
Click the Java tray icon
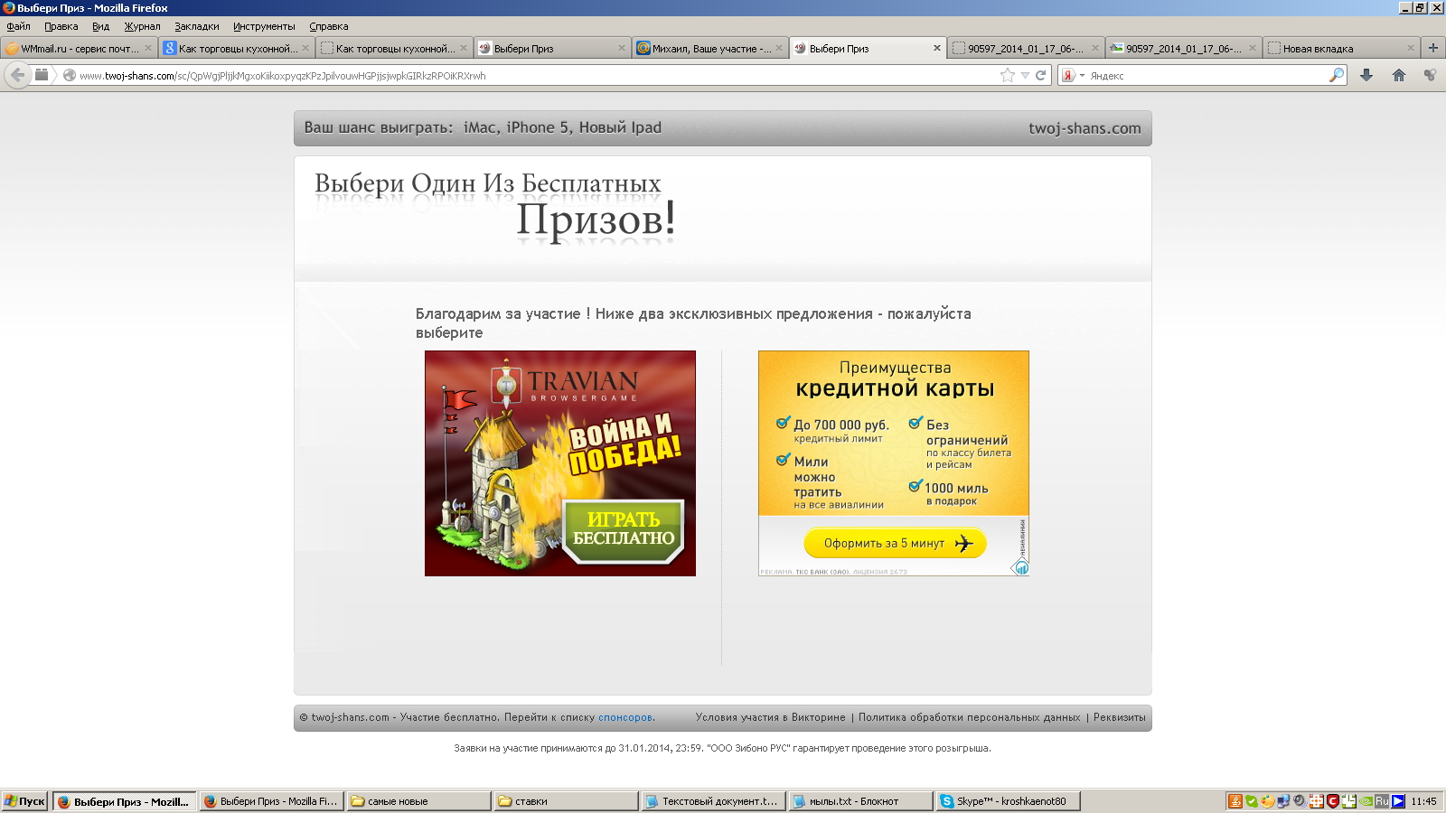pyautogui.click(x=1235, y=801)
